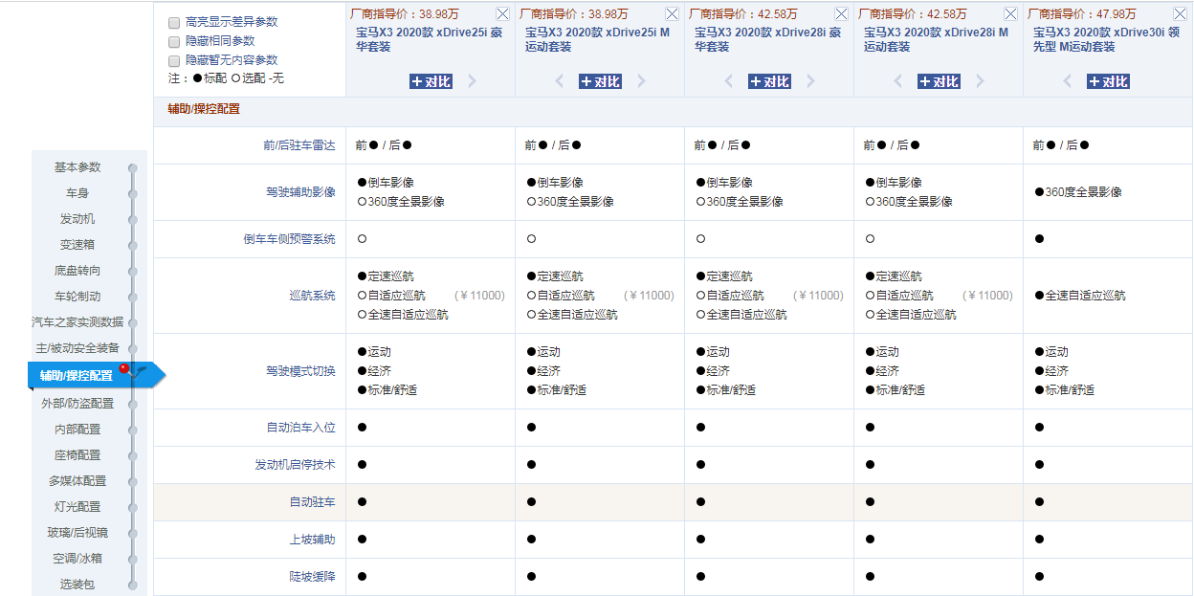Open 巡航系统 parameter explanation
The width and height of the screenshot is (1194, 596).
[312, 296]
